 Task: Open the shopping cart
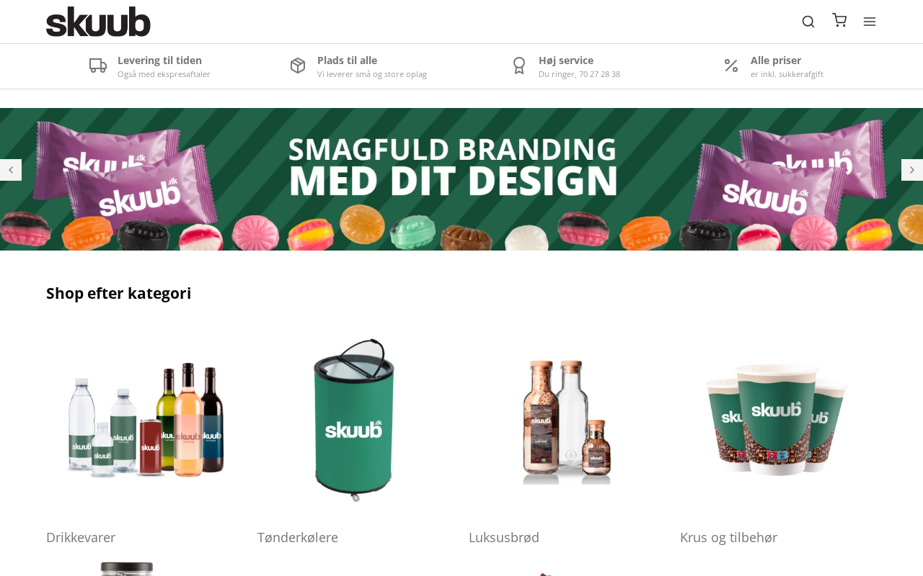[x=839, y=20]
